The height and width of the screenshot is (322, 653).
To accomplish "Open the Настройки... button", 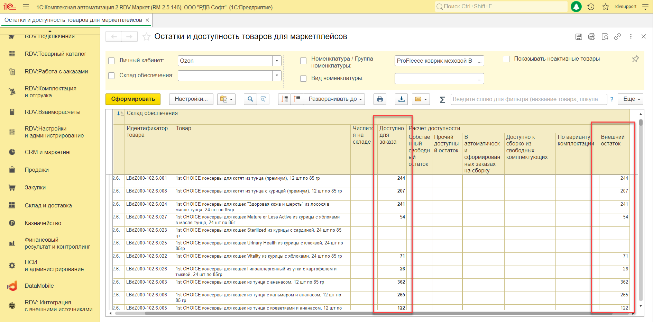I will [191, 99].
